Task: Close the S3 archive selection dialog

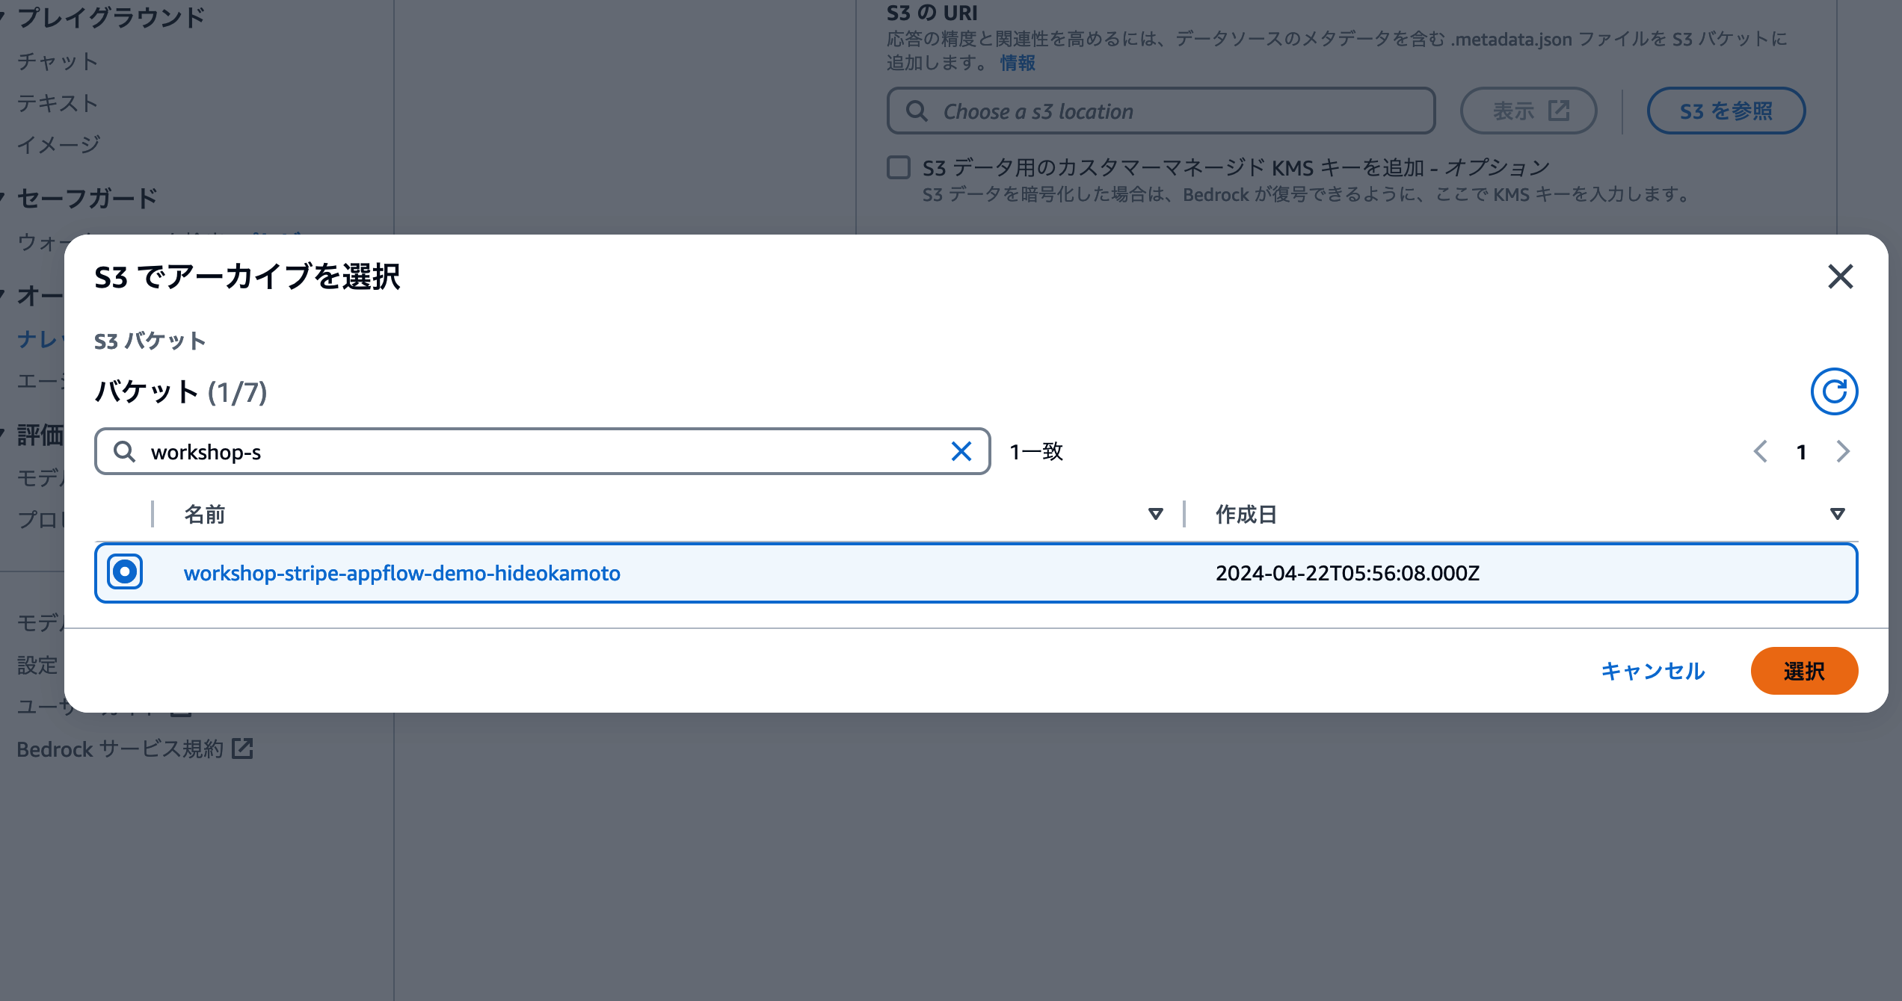Action: [1841, 277]
